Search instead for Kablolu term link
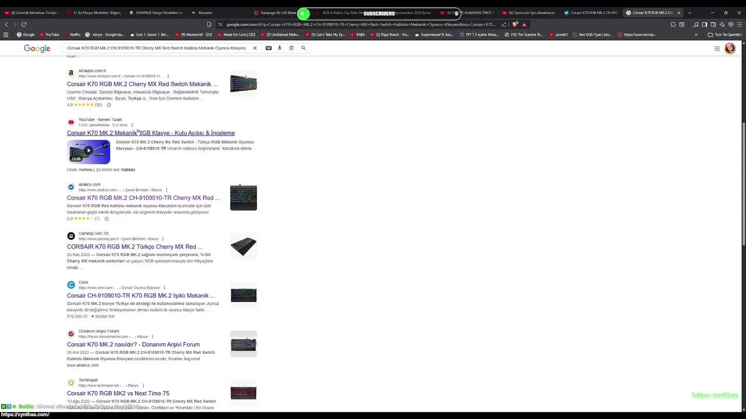The height and width of the screenshot is (419, 746). 128,170
